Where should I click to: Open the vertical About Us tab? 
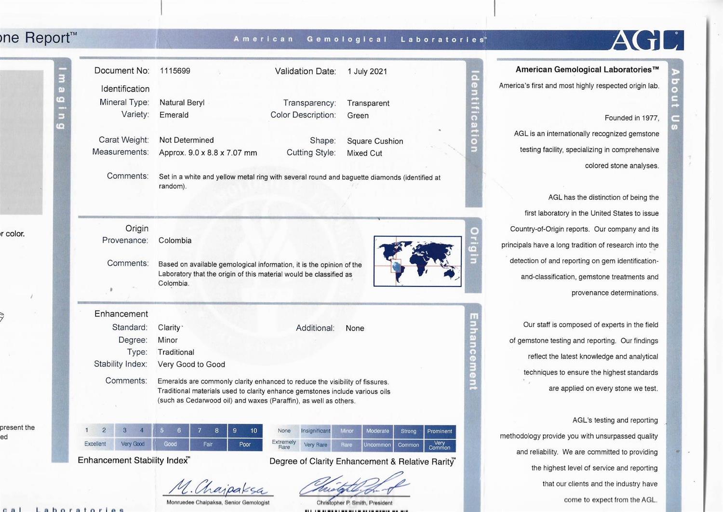pyautogui.click(x=675, y=99)
